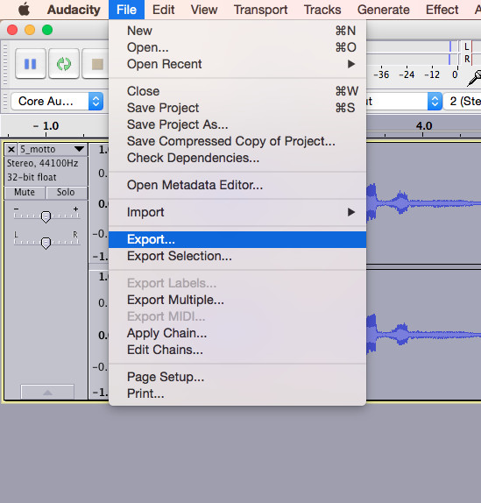Close the File menu in menu bar
Image resolution: width=481 pixels, height=503 pixels.
(127, 10)
